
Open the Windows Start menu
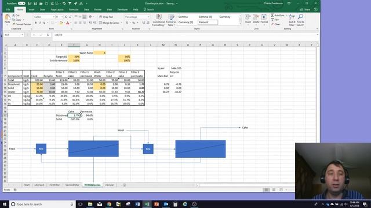5,204
